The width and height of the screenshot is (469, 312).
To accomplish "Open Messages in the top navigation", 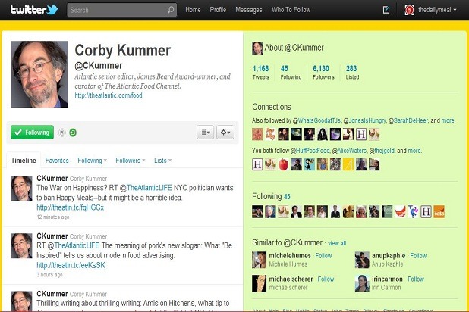I will click(x=248, y=10).
